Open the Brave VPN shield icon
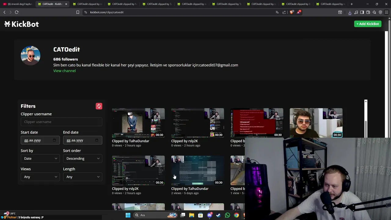This screenshot has width=391, height=220. tap(380, 12)
